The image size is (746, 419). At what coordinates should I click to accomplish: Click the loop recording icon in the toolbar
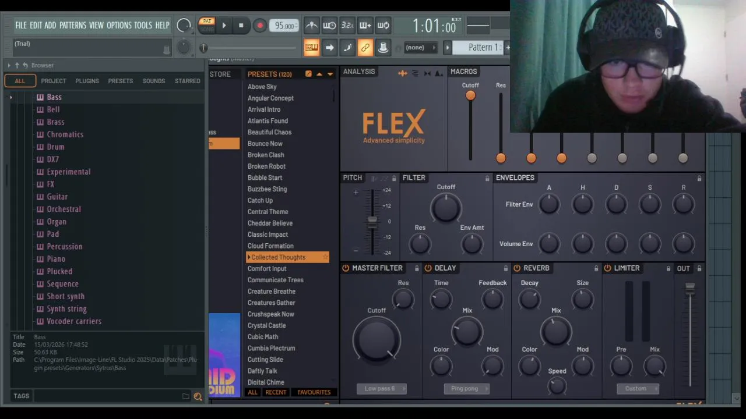[383, 26]
